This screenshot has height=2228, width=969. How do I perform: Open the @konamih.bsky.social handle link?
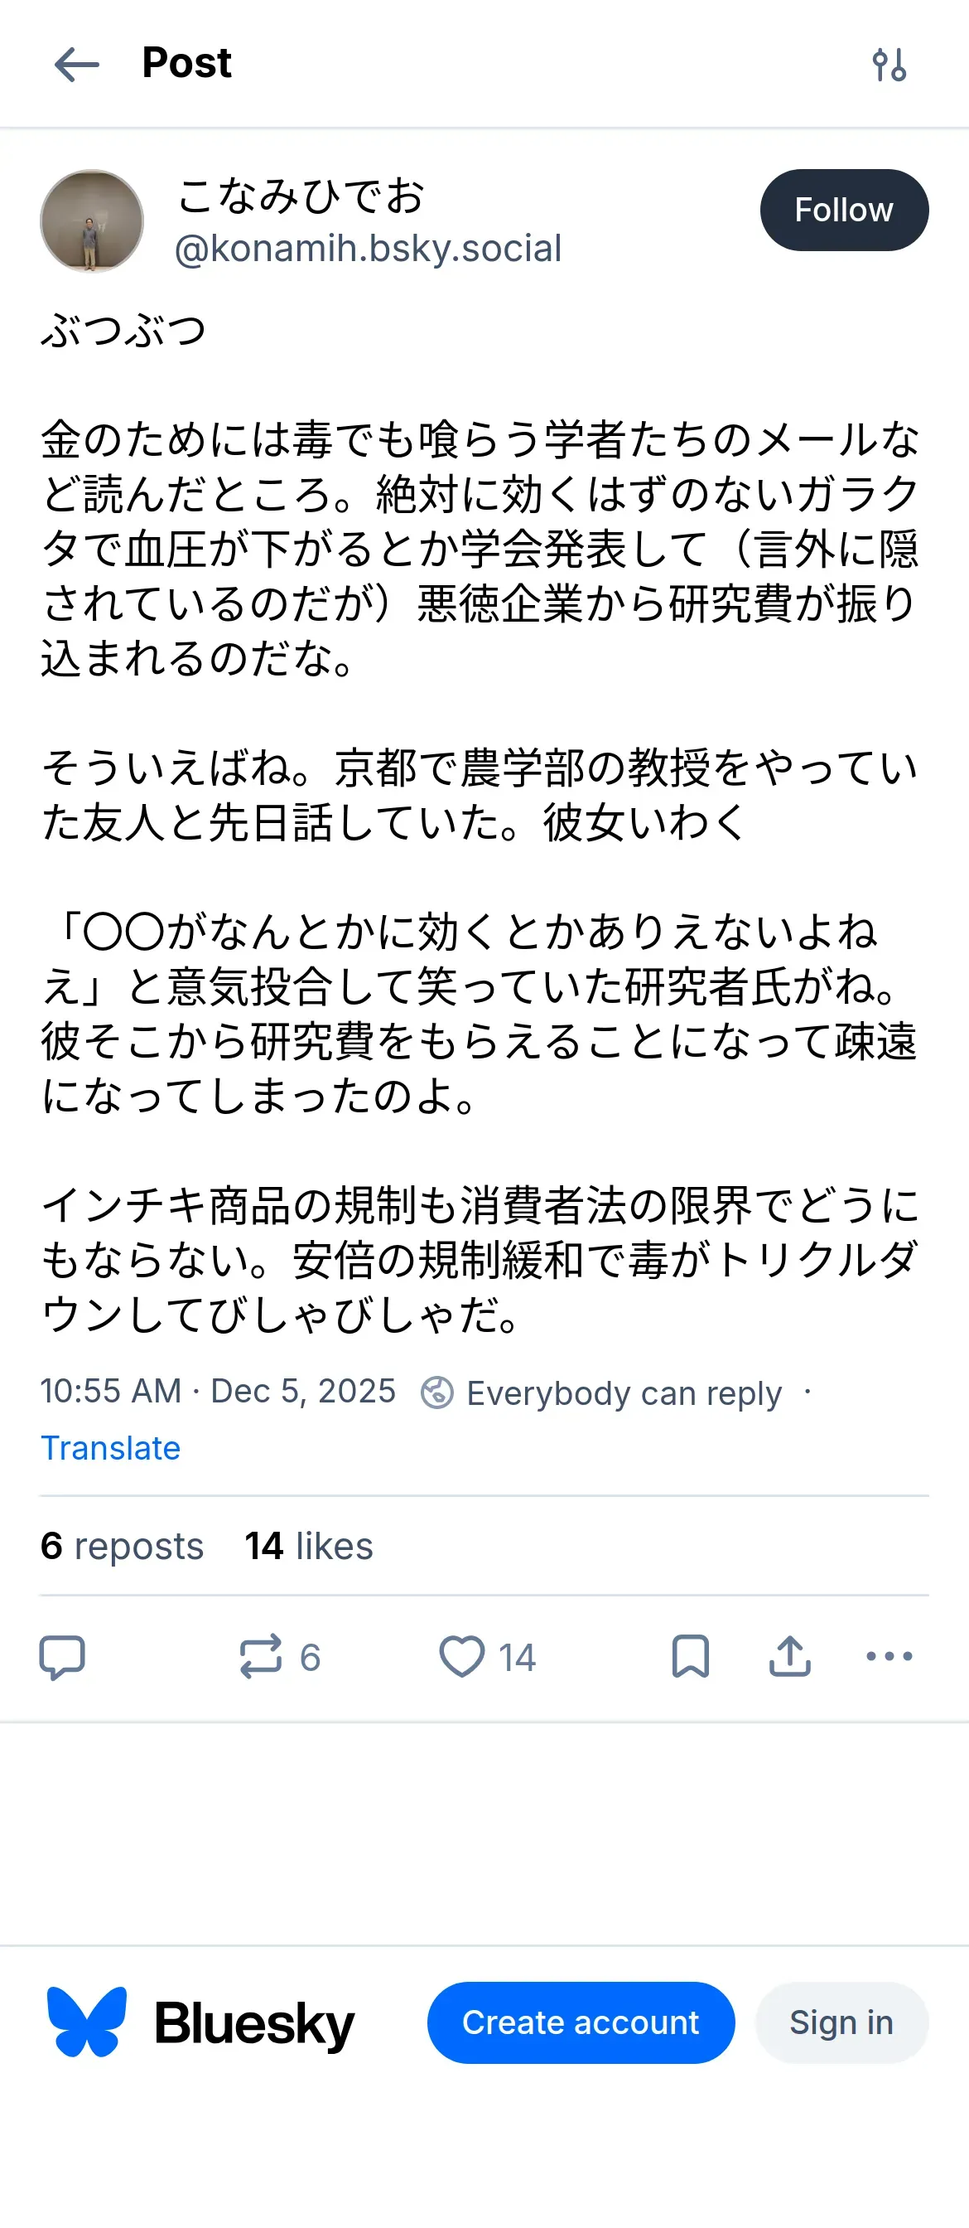pos(369,249)
